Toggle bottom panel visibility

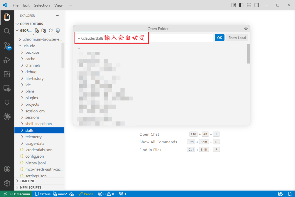(x=249, y=5)
